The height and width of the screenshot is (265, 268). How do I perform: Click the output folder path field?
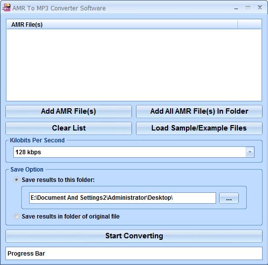pyautogui.click(x=123, y=198)
